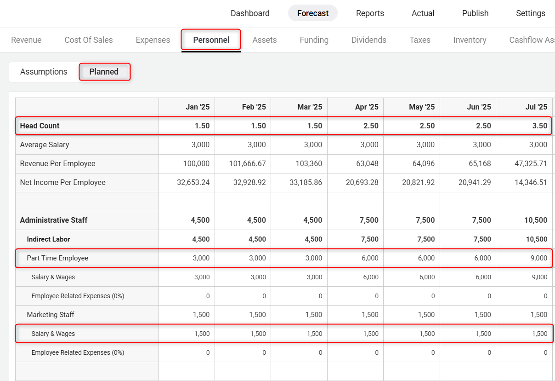Click Administrative Staff value for Jun '25

[482, 220]
